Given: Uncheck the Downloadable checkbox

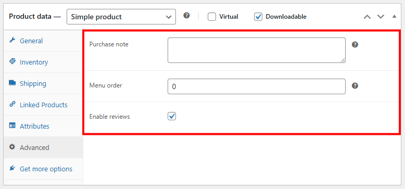Looking at the screenshot, I should (x=258, y=17).
